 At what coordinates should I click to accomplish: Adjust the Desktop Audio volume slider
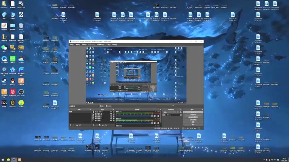pos(134,123)
